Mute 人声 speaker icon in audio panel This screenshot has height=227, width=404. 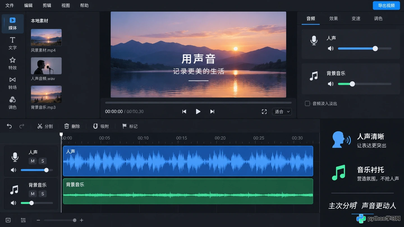tap(331, 48)
